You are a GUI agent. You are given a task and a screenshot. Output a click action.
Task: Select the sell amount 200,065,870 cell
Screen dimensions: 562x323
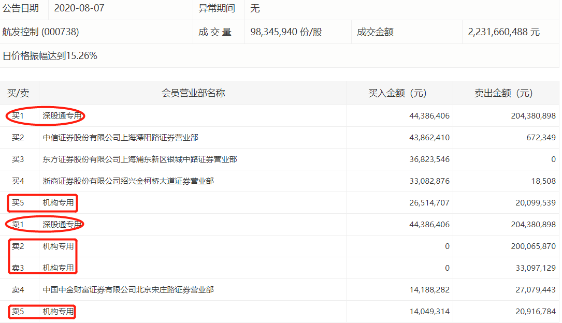pos(533,246)
